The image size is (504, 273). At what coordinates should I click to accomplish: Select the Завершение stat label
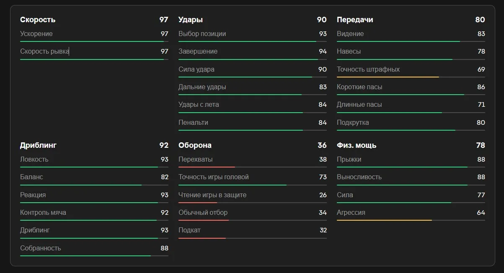click(x=198, y=52)
